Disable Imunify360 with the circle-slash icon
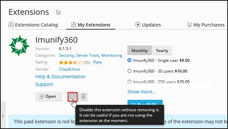This screenshot has height=129, width=228. [73, 96]
